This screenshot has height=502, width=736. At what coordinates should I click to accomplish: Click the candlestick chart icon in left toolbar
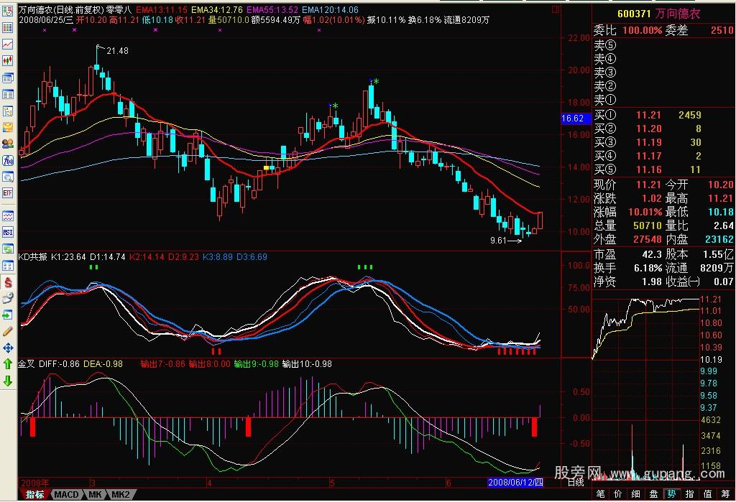[8, 61]
